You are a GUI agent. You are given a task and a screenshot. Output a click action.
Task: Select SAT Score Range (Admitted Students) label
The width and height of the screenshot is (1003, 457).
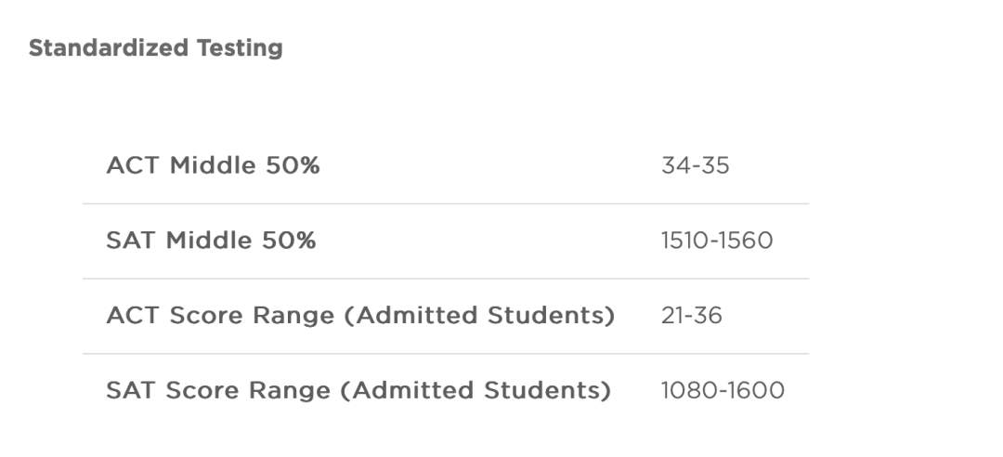358,390
